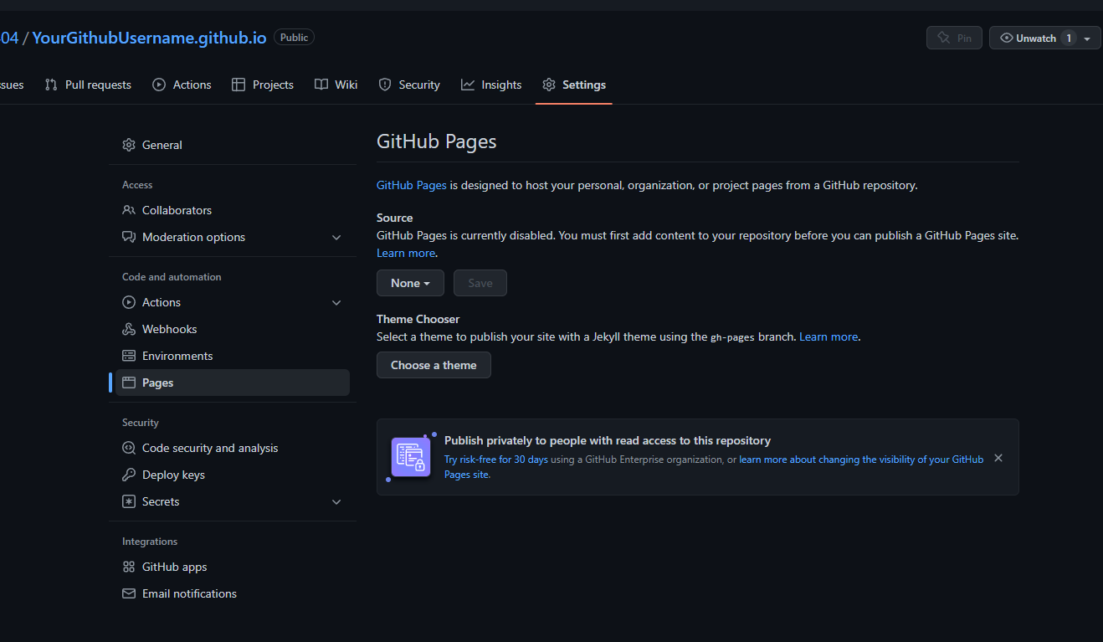This screenshot has width=1103, height=642.
Task: Click the Environments server icon
Action: 129,356
